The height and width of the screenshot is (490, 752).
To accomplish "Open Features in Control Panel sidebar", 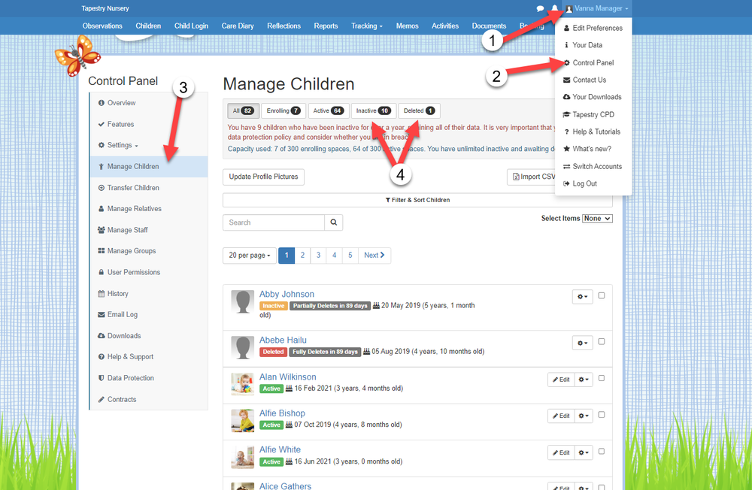I will [x=149, y=124].
